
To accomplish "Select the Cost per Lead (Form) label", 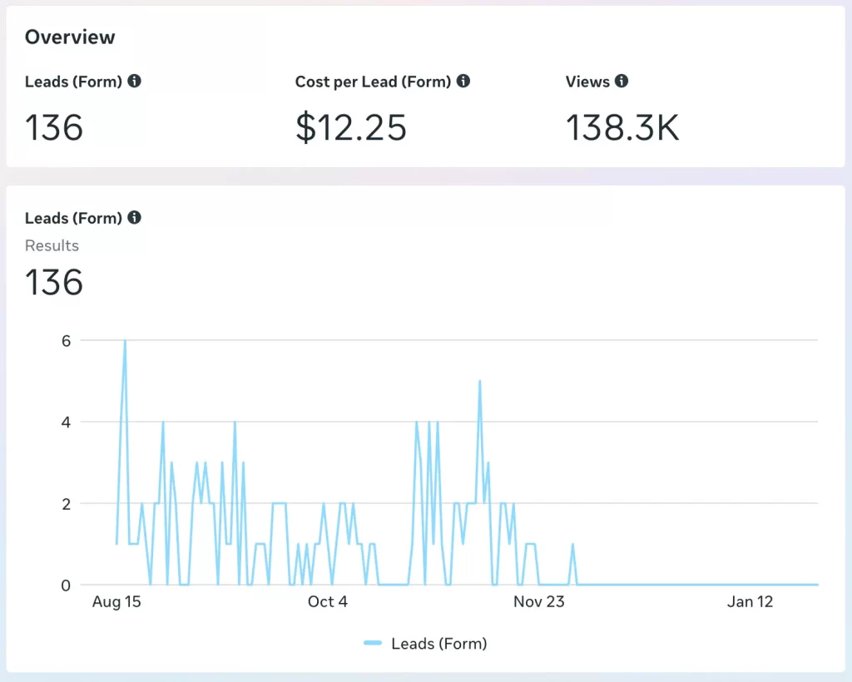I will tap(373, 82).
